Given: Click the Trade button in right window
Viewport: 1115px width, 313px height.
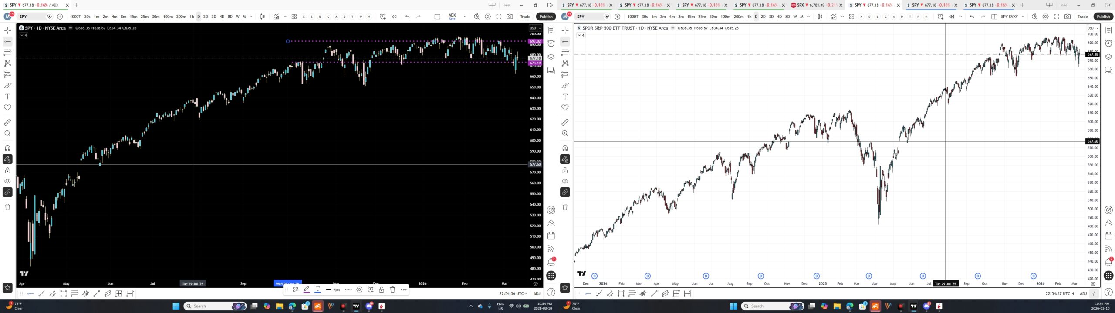Looking at the screenshot, I should pyautogui.click(x=1082, y=17).
